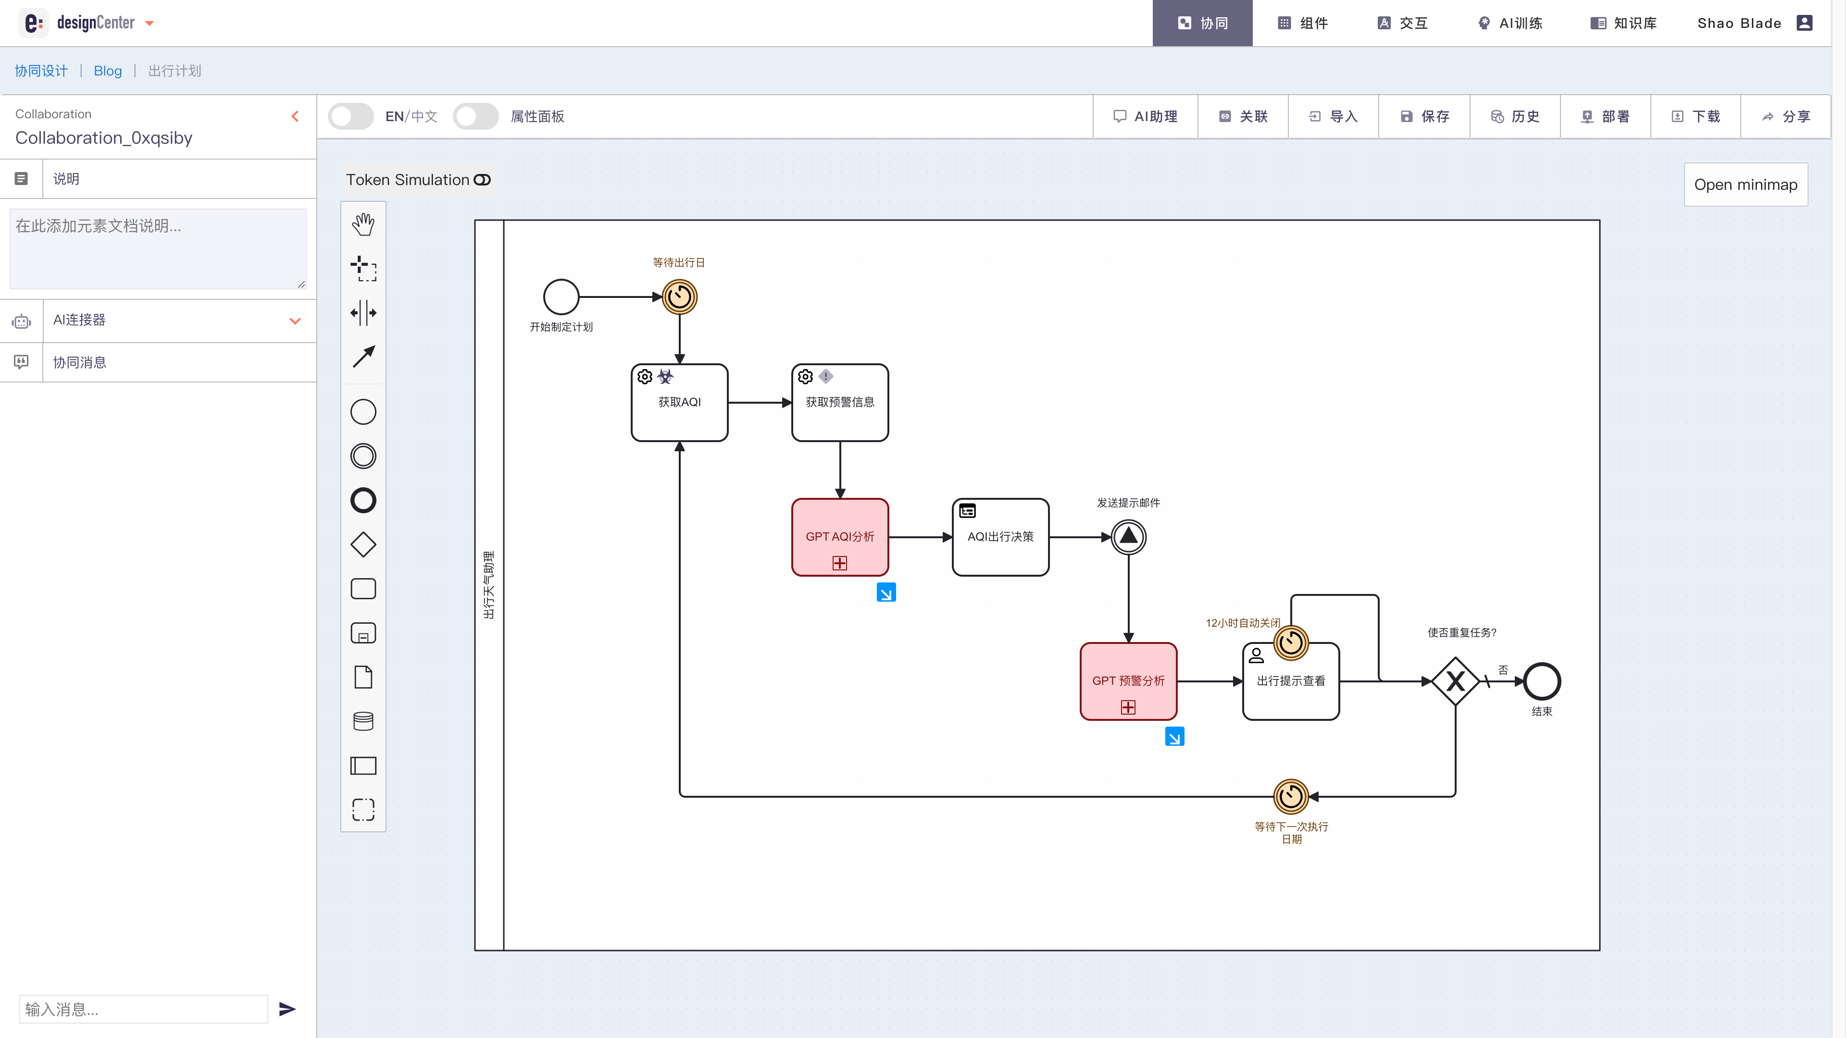This screenshot has height=1038, width=1846.
Task: Go to 协同设计 breadcrumb link
Action: pyautogui.click(x=41, y=71)
